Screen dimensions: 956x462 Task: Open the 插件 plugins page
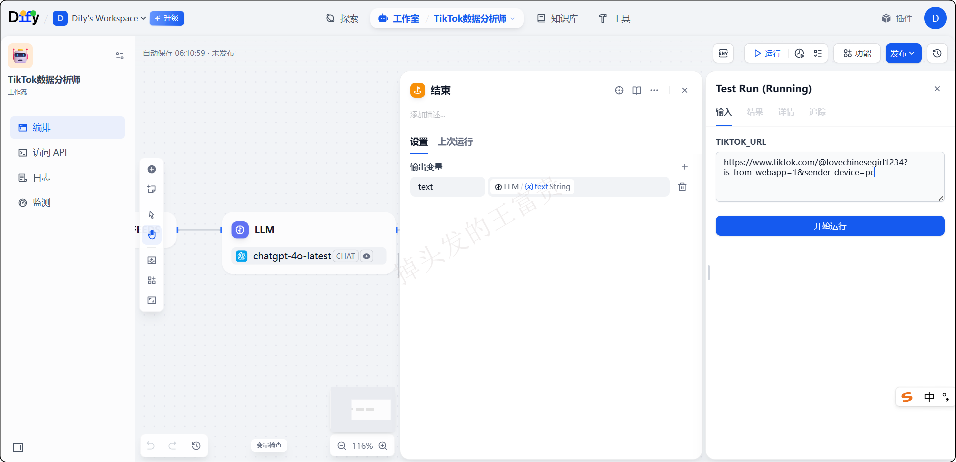(897, 18)
